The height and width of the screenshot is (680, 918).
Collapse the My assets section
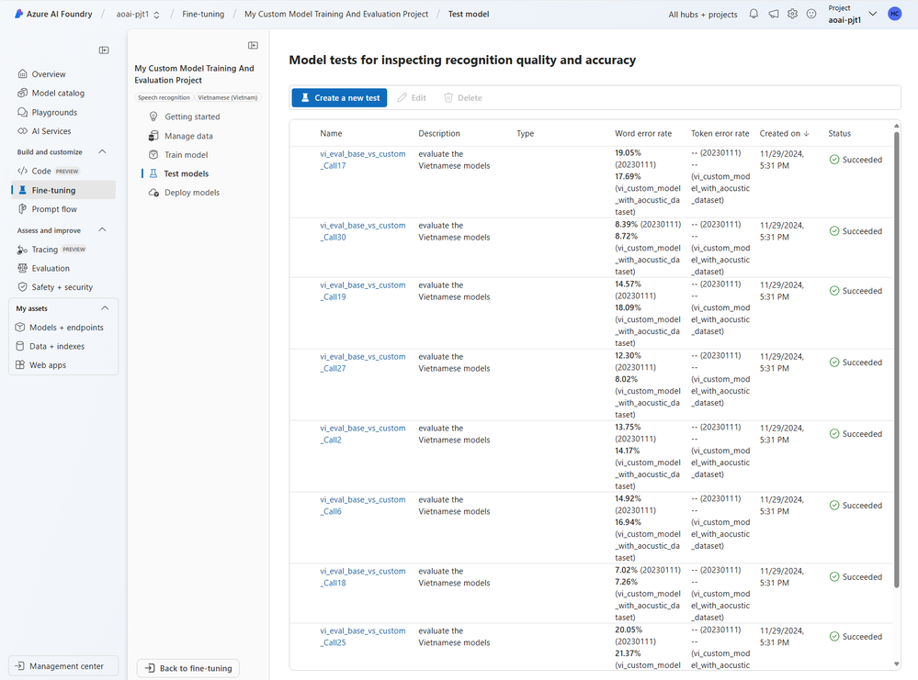click(x=105, y=308)
